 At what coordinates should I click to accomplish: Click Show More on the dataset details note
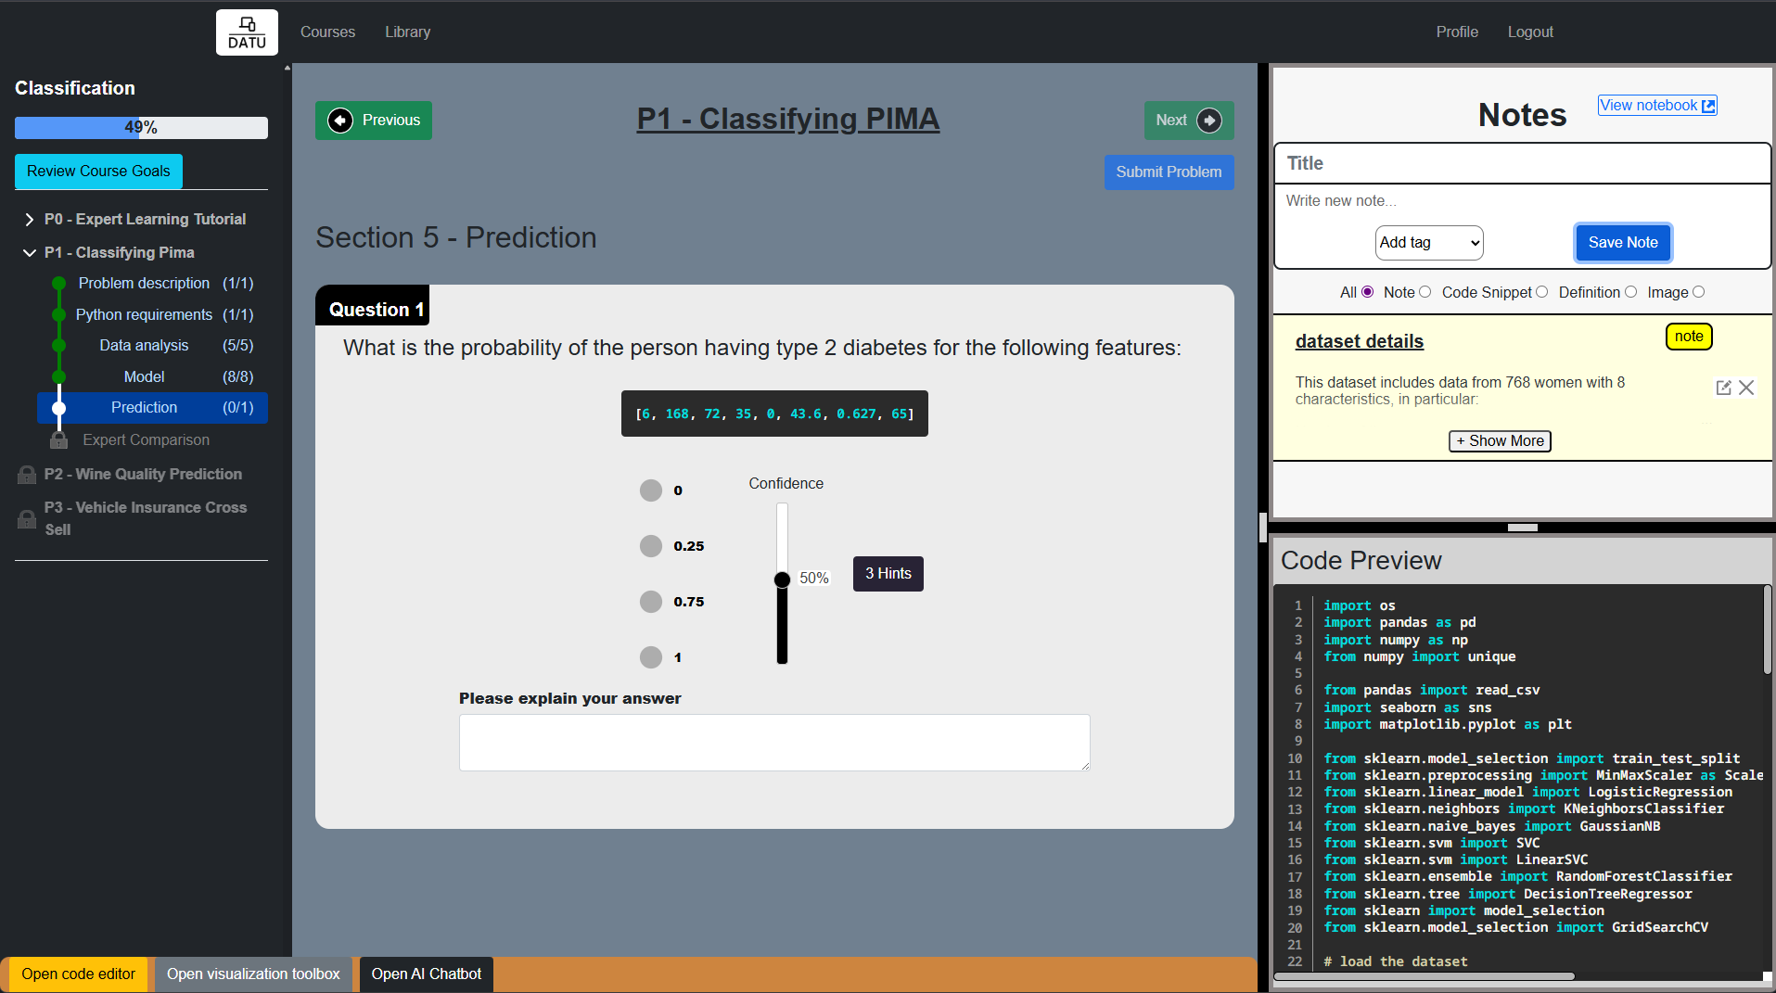point(1499,440)
